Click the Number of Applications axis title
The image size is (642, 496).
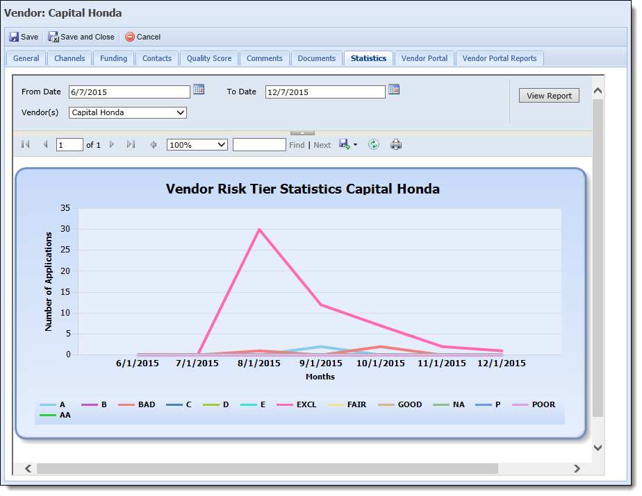[x=49, y=282]
